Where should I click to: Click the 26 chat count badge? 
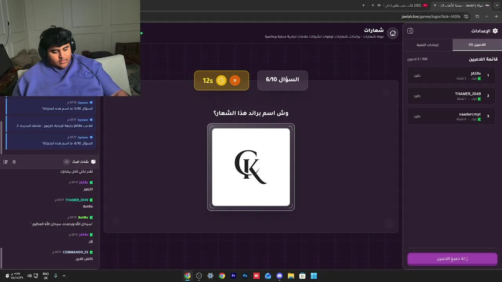66,162
